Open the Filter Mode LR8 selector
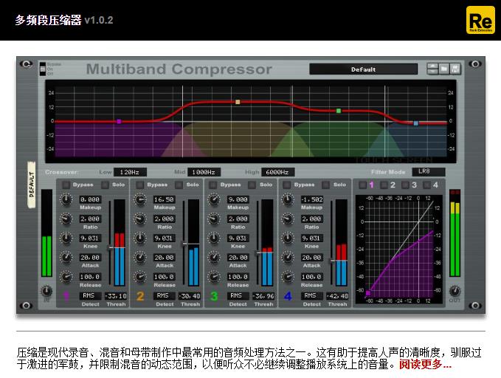 [428, 172]
